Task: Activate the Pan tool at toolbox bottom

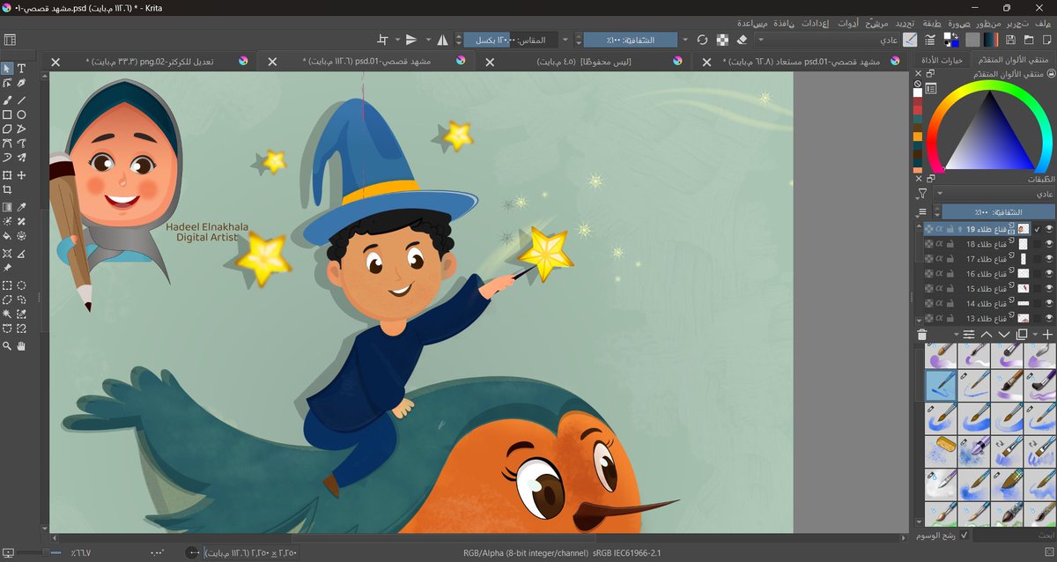Action: (21, 346)
